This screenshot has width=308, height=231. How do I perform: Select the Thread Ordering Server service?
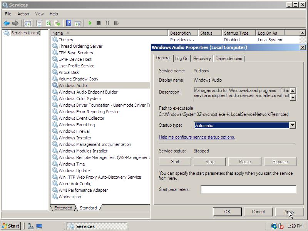coord(80,46)
